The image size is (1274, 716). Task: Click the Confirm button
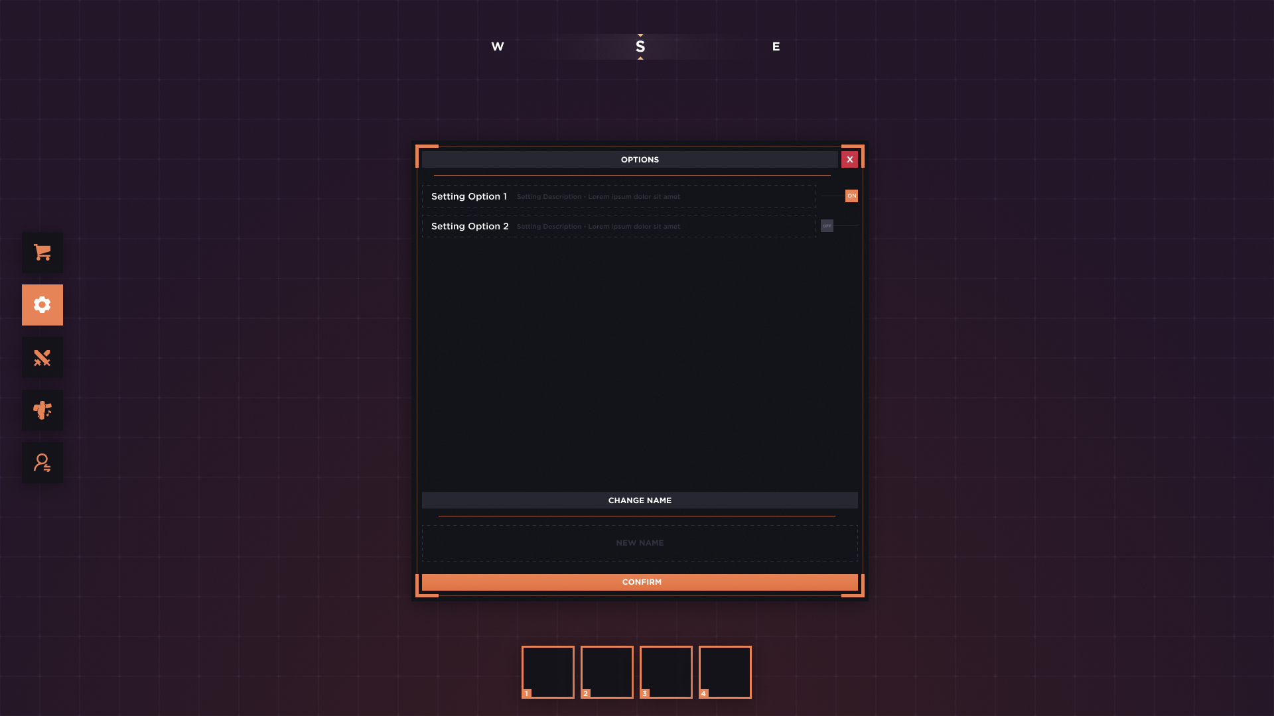click(x=640, y=582)
